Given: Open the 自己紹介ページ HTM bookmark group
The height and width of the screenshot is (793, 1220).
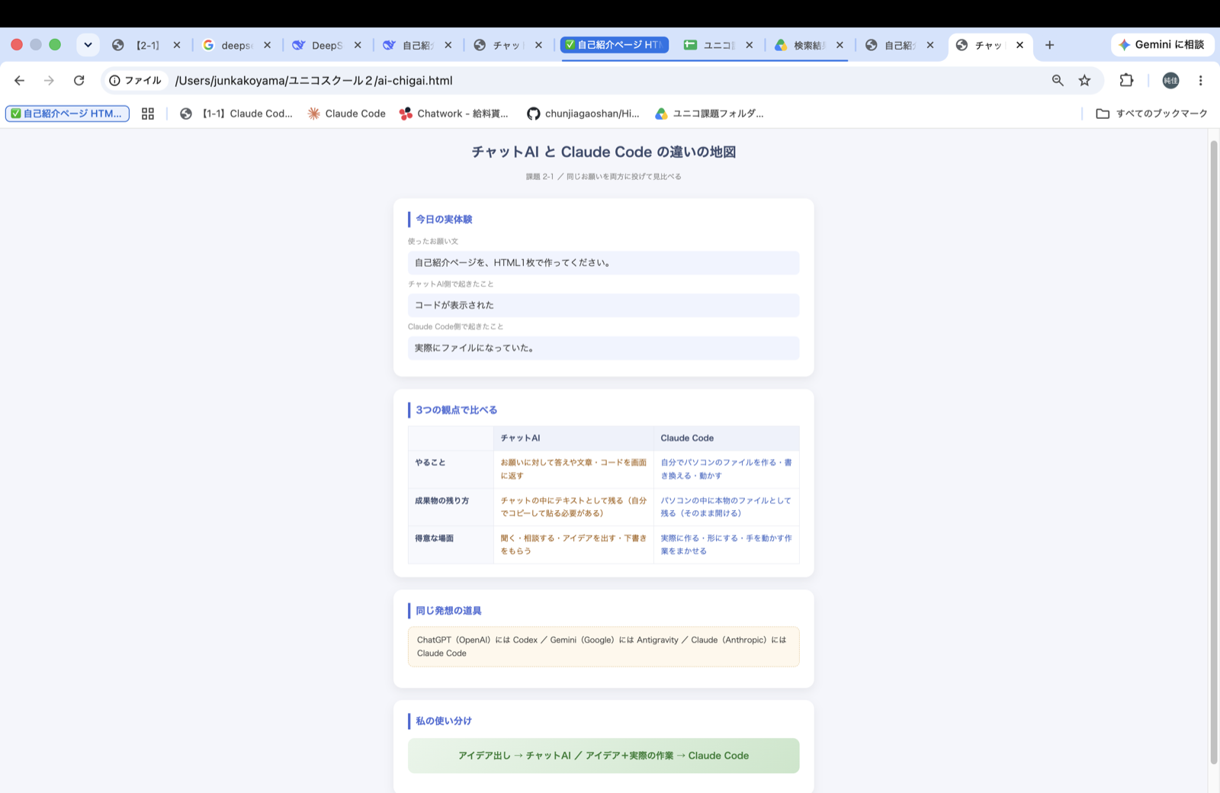Looking at the screenshot, I should click(x=67, y=114).
